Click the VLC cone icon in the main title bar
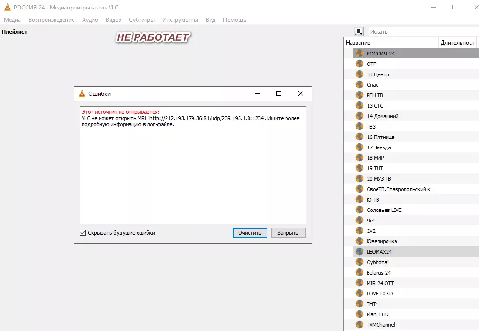This screenshot has height=331, width=479. (x=7, y=7)
